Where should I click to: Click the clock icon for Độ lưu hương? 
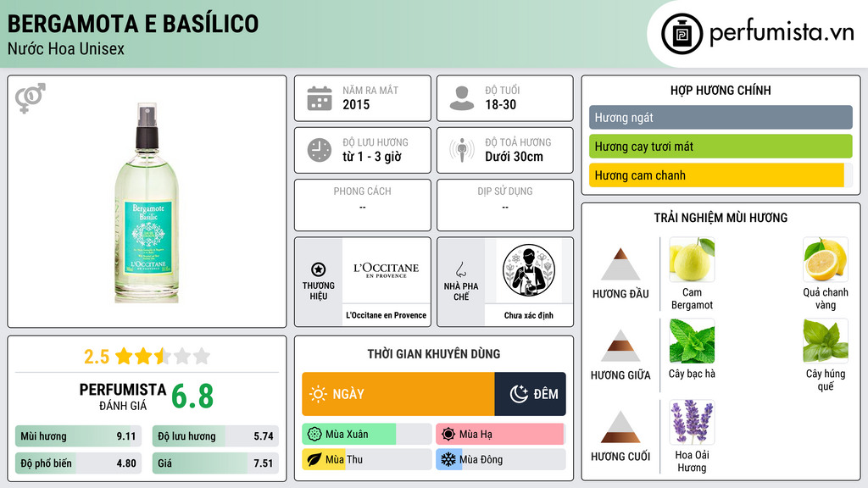[x=320, y=150]
